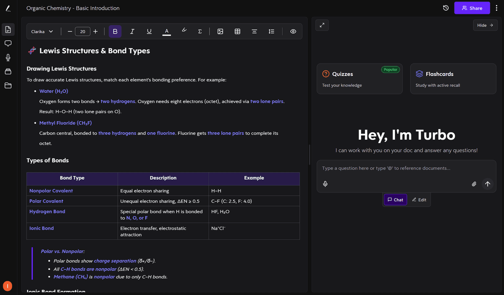Toggle Italic formatting
504x295 pixels.
(x=132, y=31)
